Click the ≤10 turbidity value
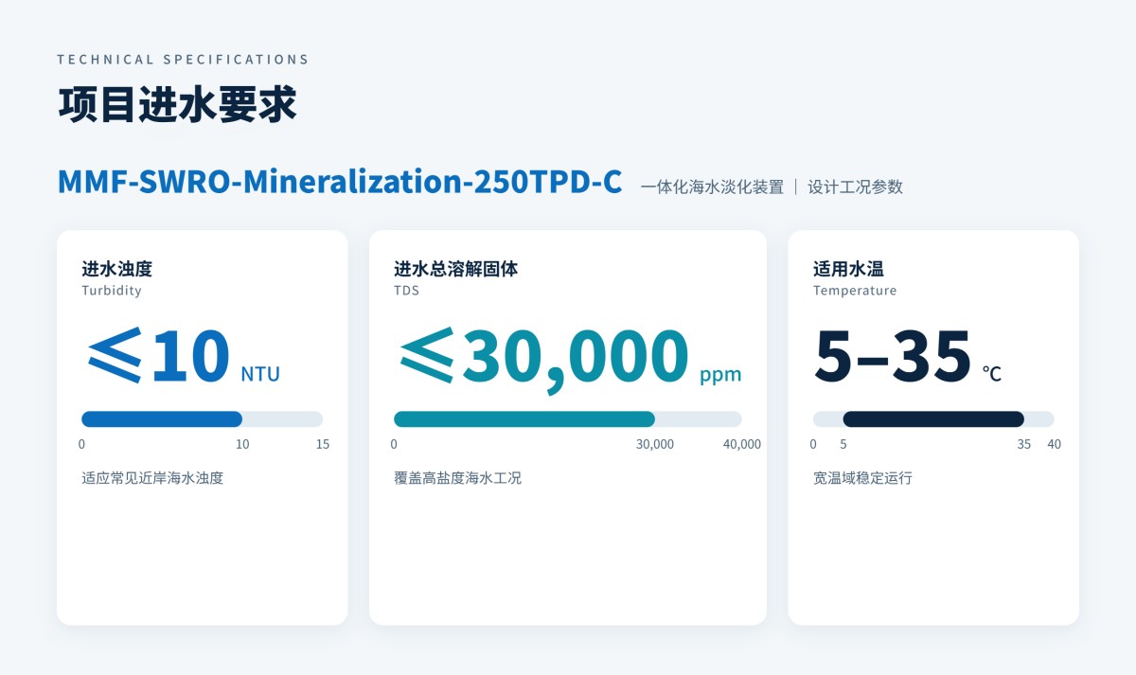Screen dimensions: 1136x675 (x=159, y=356)
